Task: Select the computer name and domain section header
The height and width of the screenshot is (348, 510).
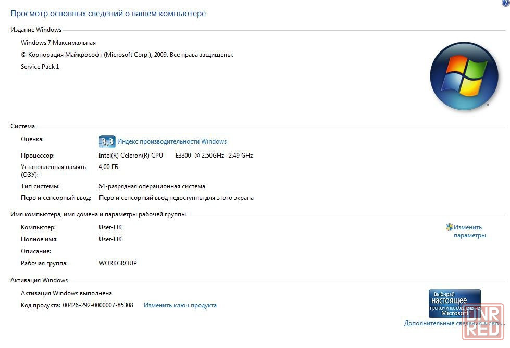Action: [x=98, y=214]
